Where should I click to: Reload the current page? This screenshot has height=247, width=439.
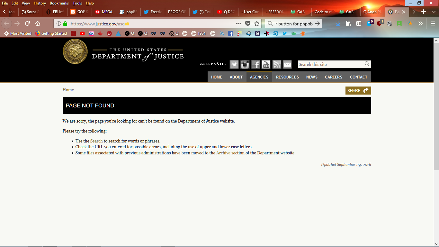point(28,23)
